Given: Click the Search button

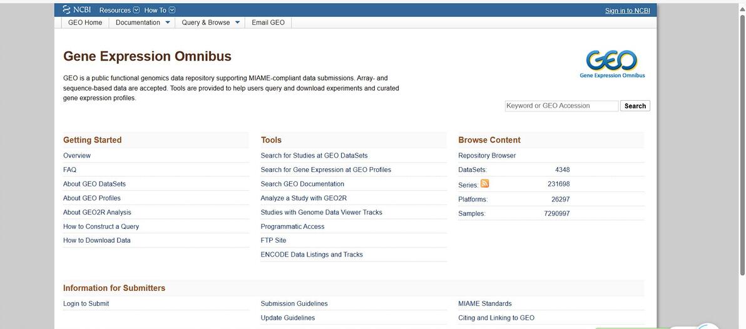Looking at the screenshot, I should (x=635, y=106).
